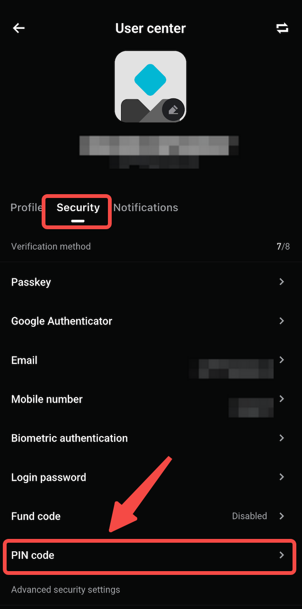The image size is (302, 609).
Task: Tap the chevron on the Mobile number row
Action: point(282,399)
